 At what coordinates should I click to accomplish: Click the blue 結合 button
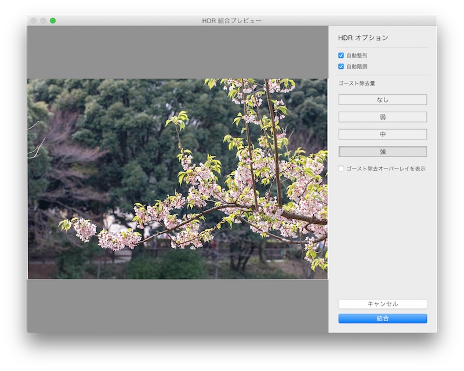(x=382, y=318)
